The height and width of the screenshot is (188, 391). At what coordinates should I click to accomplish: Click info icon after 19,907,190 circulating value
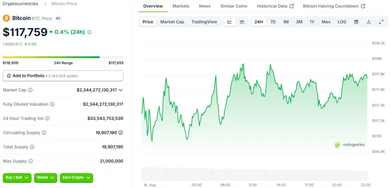coord(120,133)
